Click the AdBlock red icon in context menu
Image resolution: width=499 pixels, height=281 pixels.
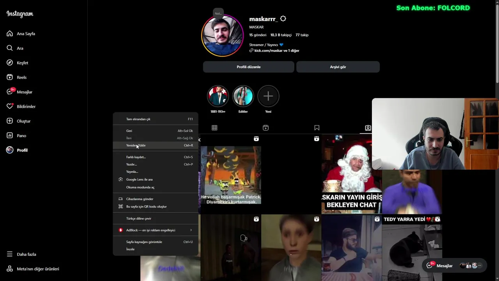pyautogui.click(x=120, y=230)
